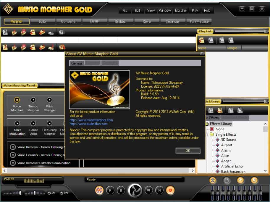This screenshot has width=270, height=202.
Task: Switch to the Funny space tab
Action: click(x=199, y=22)
